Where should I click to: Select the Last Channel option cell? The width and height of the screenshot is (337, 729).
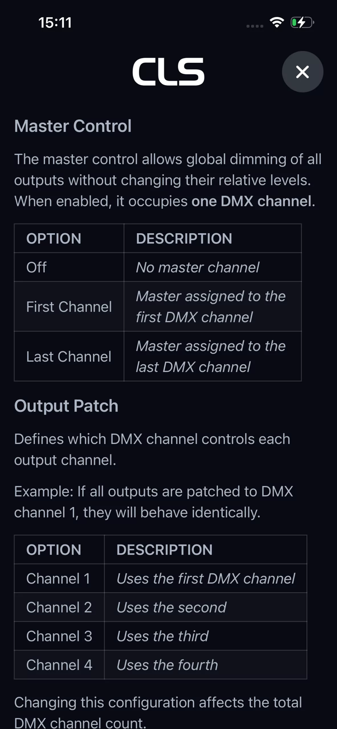point(69,356)
